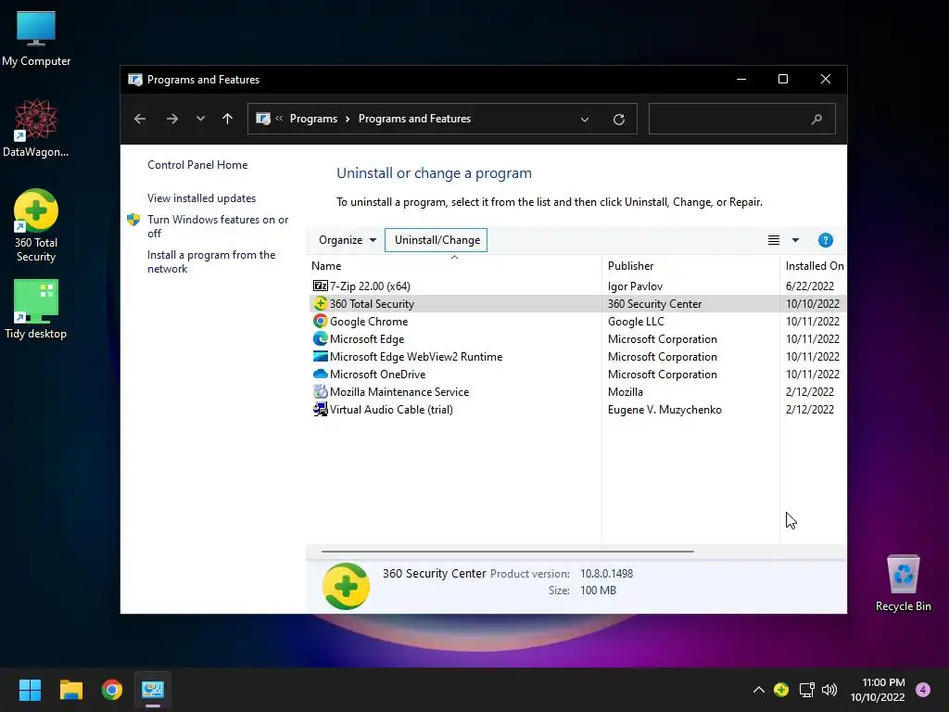Show hidden tray icons
This screenshot has width=949, height=712.
pyautogui.click(x=758, y=690)
